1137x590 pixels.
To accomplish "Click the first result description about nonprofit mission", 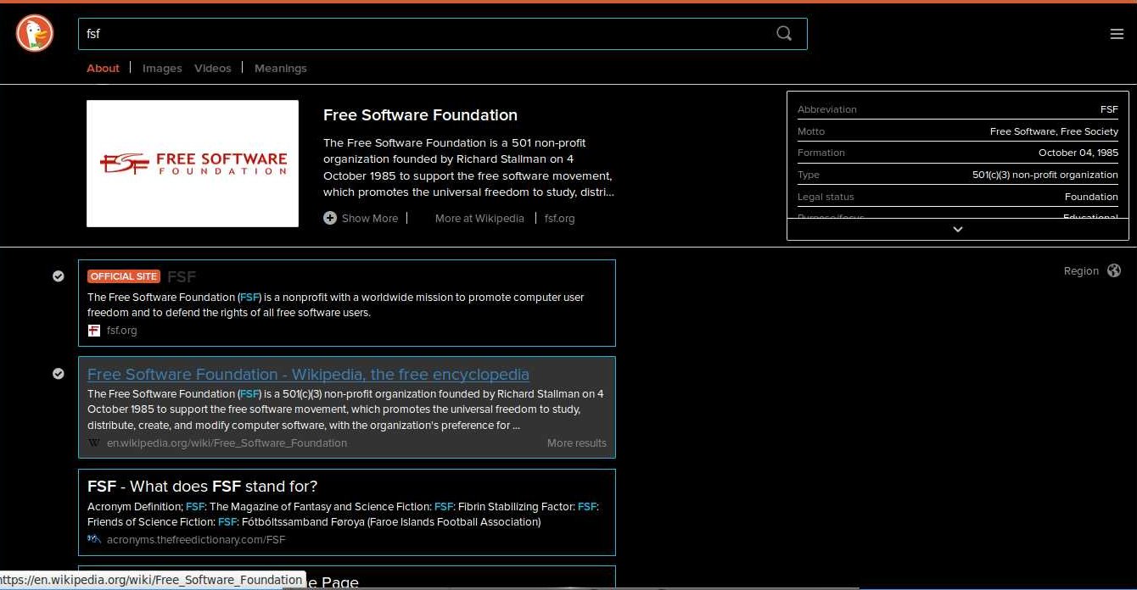I will (x=336, y=304).
